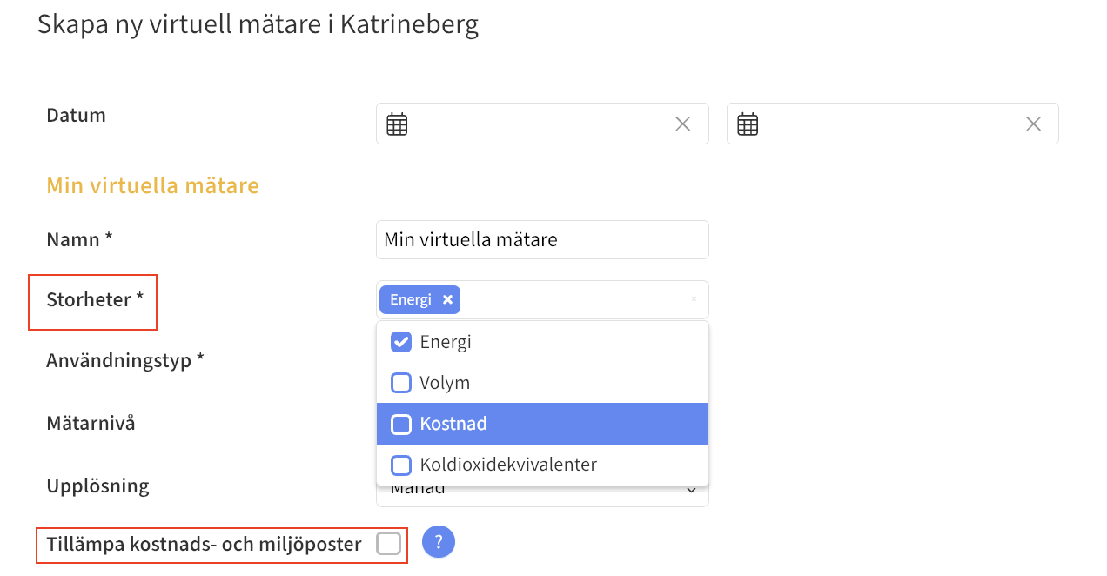1107x576 pixels.
Task: Enable Tillämpa kostnads- och miljöposter checkbox
Action: click(x=388, y=544)
